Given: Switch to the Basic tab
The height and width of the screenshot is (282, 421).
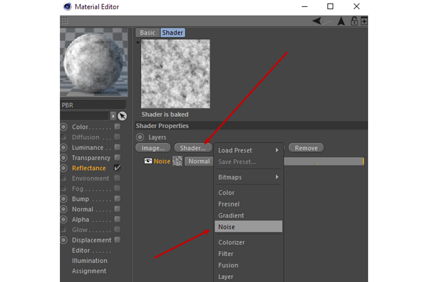Looking at the screenshot, I should (x=147, y=32).
